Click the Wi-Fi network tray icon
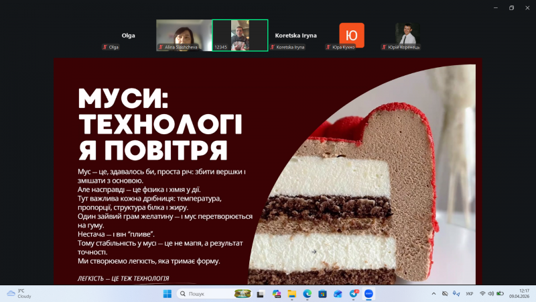 point(482,294)
